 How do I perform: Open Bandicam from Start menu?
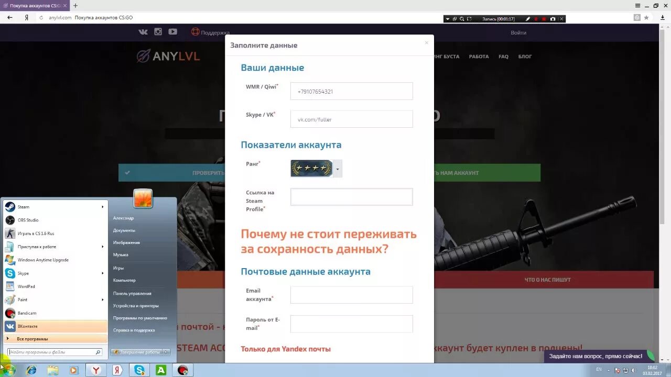click(55, 313)
